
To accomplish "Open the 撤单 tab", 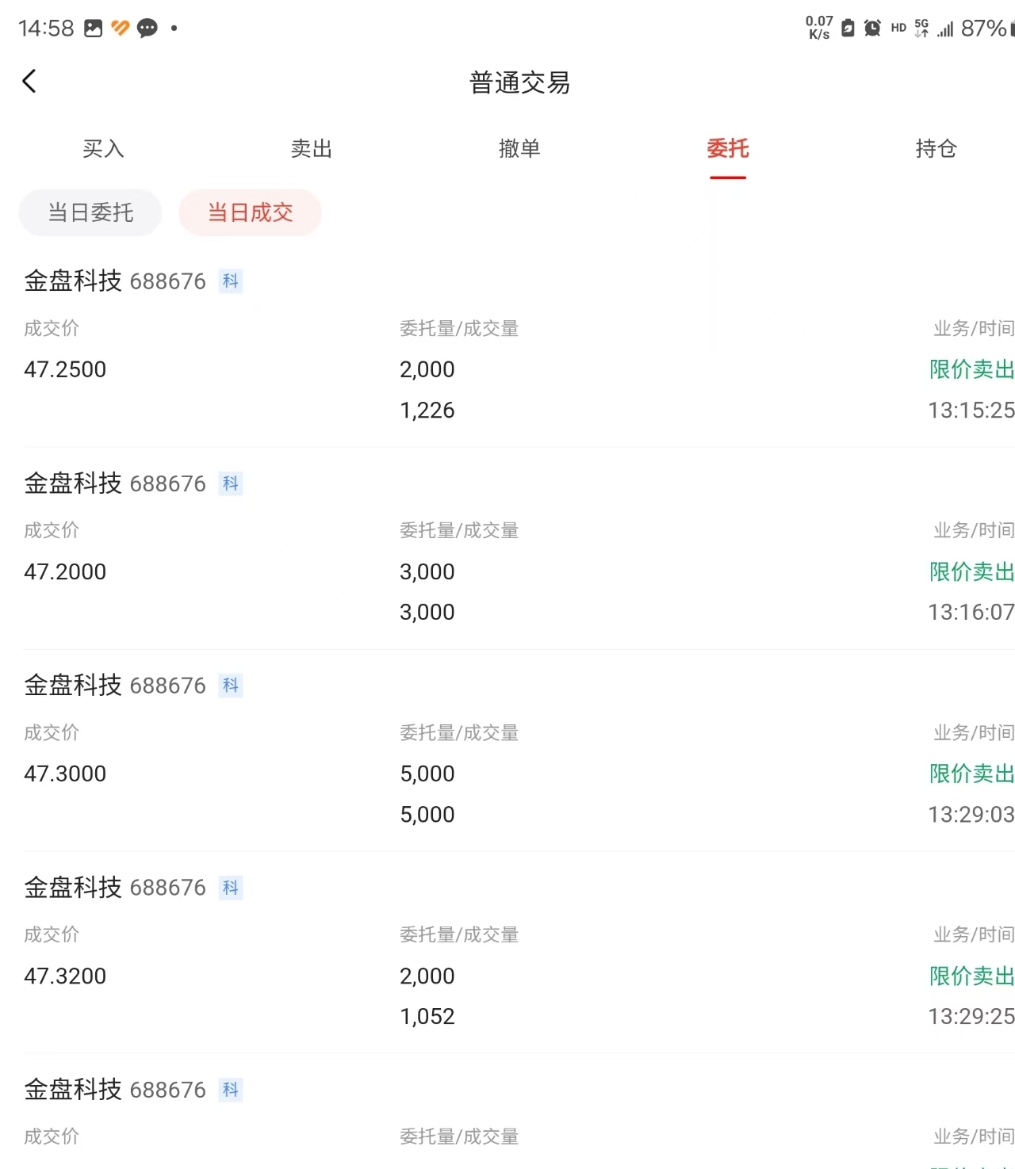I will click(519, 149).
